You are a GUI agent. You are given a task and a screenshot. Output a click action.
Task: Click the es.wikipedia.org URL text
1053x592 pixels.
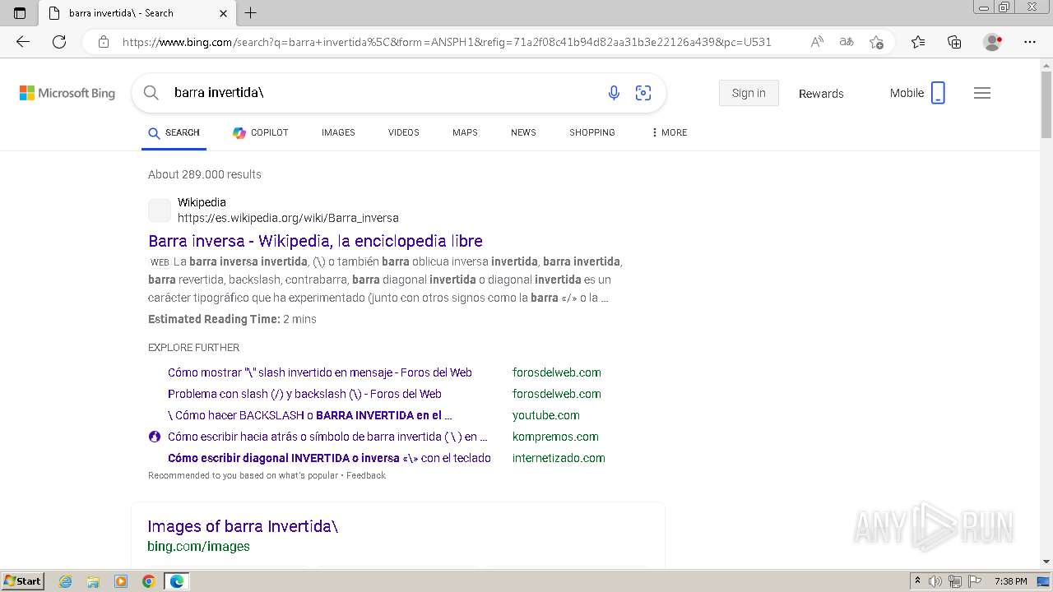(288, 218)
